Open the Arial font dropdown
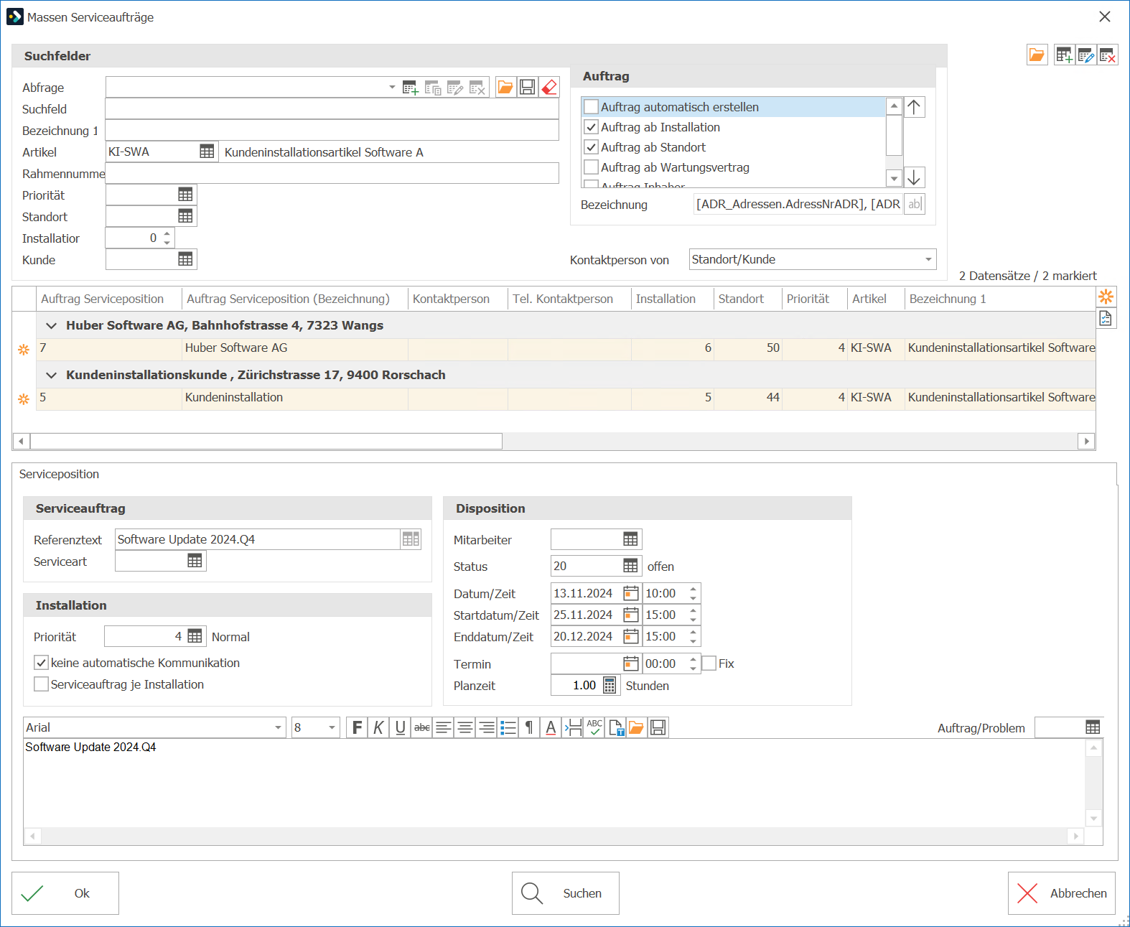This screenshot has width=1130, height=927. point(278,727)
